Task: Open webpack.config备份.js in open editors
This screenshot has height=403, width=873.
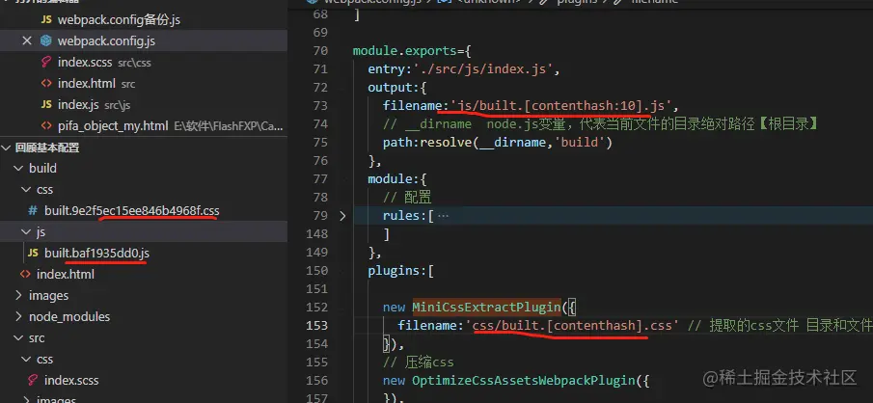Action: click(120, 20)
